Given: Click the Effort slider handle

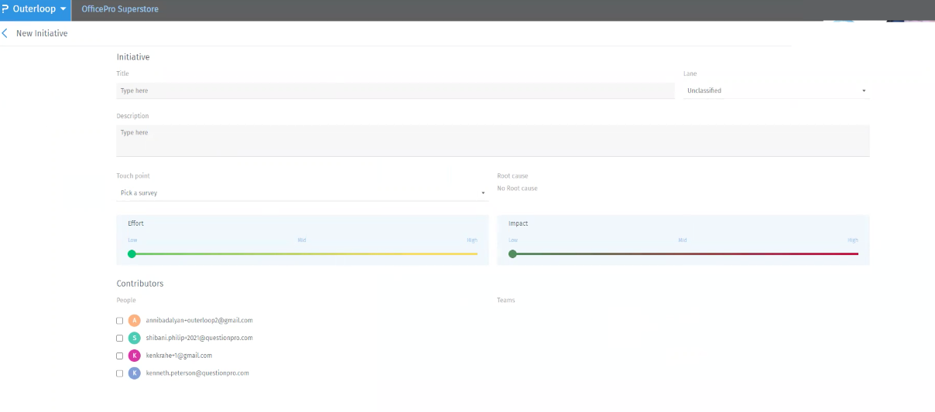Looking at the screenshot, I should (x=132, y=254).
